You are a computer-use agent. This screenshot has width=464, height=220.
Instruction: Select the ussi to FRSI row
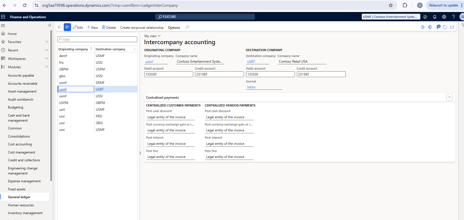97,116
